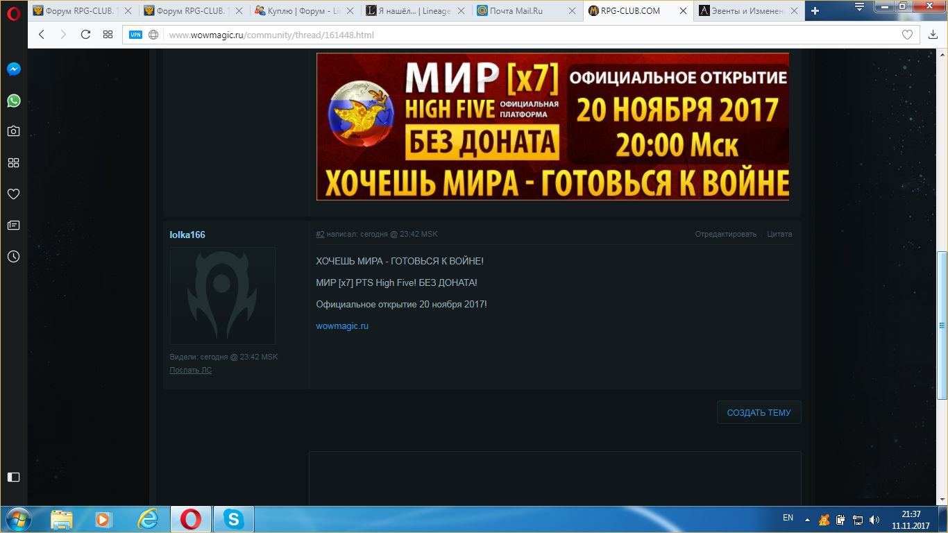Switch to the Почта Mail.Ru tab
This screenshot has height=533, width=948.
point(526,11)
